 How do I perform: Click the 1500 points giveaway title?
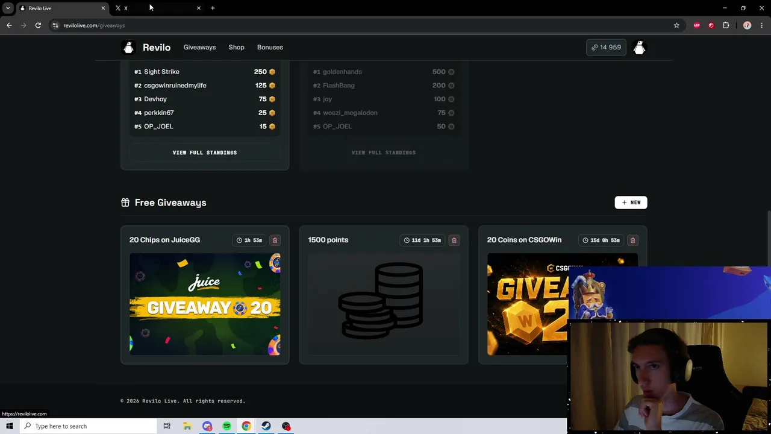(328, 240)
